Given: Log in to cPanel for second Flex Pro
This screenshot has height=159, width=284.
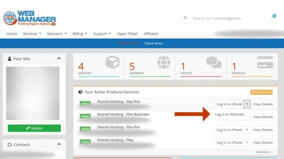Looking at the screenshot, I should pyautogui.click(x=229, y=130).
